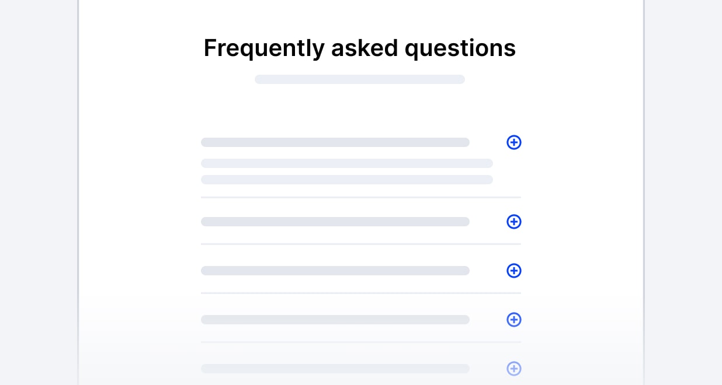Click the faded fifth FAQ plus icon
722x385 pixels.
coord(514,369)
